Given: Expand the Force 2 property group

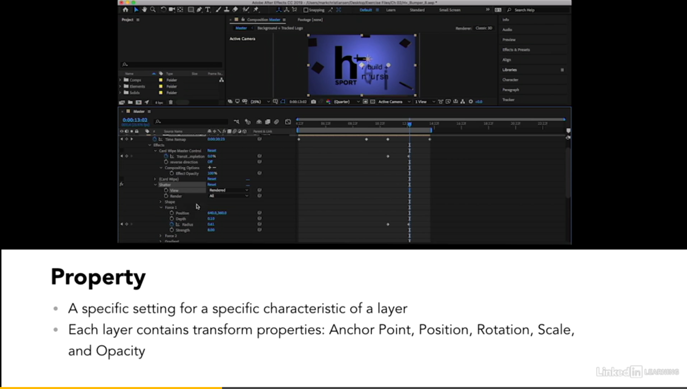Looking at the screenshot, I should (161, 236).
